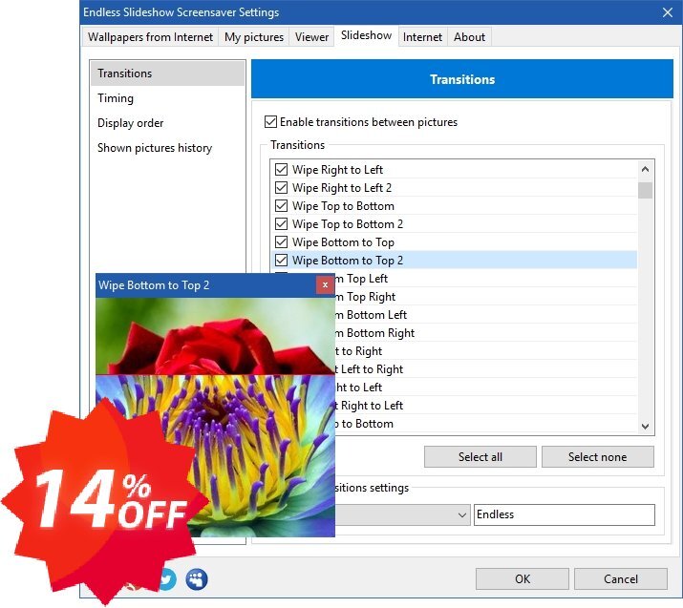The width and height of the screenshot is (683, 608).
Task: Toggle the Wipe Top to Bottom checkbox
Action: pos(282,206)
